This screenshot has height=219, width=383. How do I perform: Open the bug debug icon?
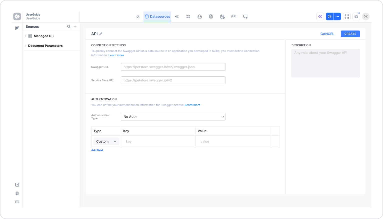pos(356,16)
